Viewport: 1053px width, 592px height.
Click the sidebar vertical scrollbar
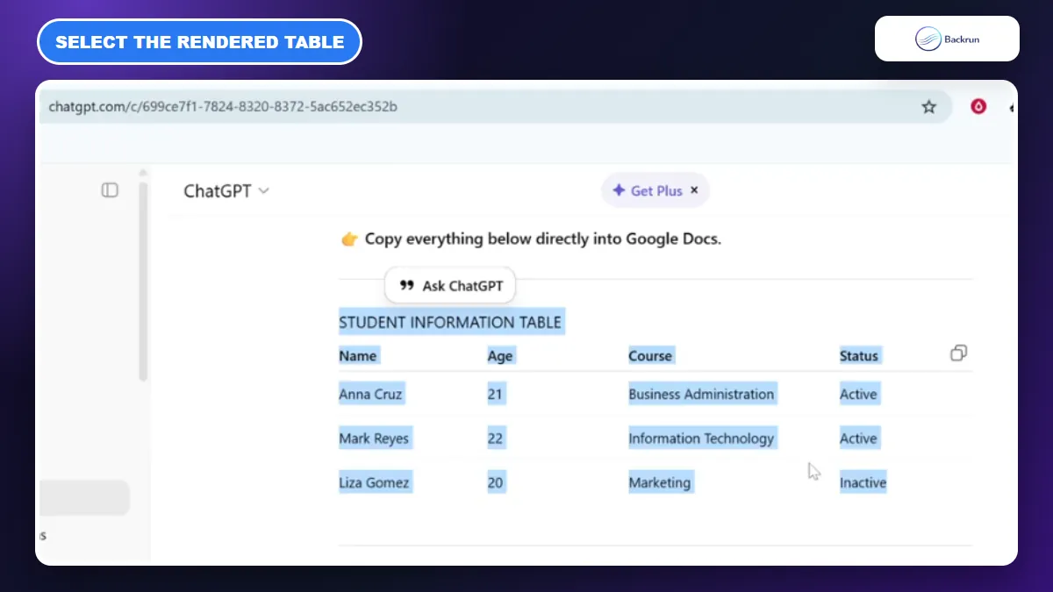coord(143,281)
